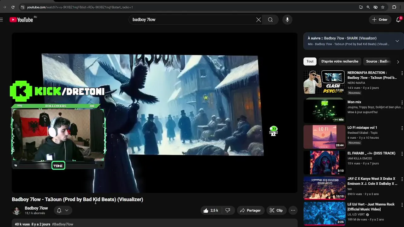Like the video with thumbs up
The image size is (404, 227).
tap(211, 210)
